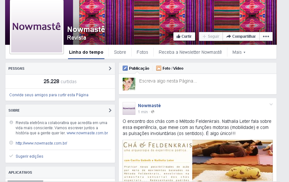Click the Aplicativos section header

[x=20, y=172]
